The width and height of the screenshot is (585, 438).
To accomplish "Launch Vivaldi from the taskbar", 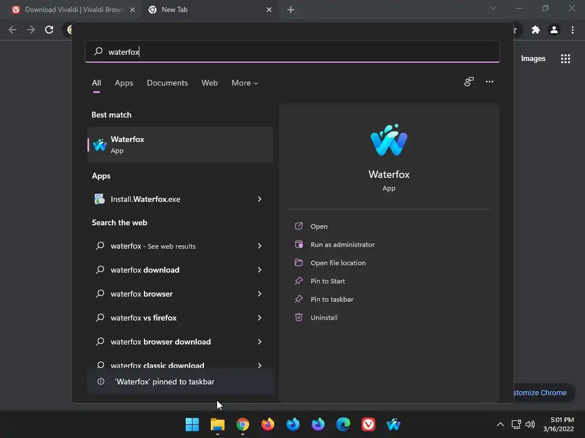I will pyautogui.click(x=368, y=424).
